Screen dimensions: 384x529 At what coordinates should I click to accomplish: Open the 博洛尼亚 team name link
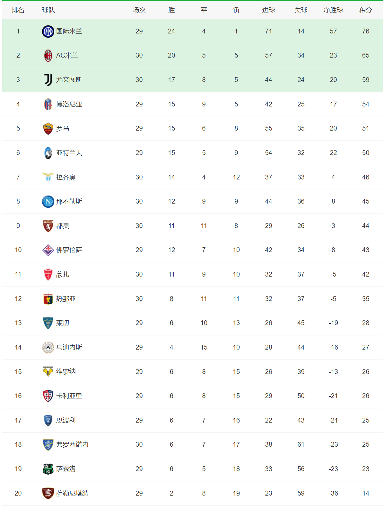click(69, 104)
